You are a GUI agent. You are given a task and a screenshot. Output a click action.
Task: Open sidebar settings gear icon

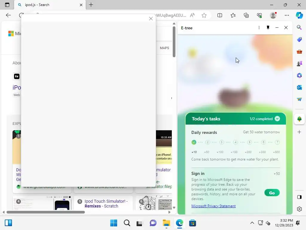(x=299, y=209)
